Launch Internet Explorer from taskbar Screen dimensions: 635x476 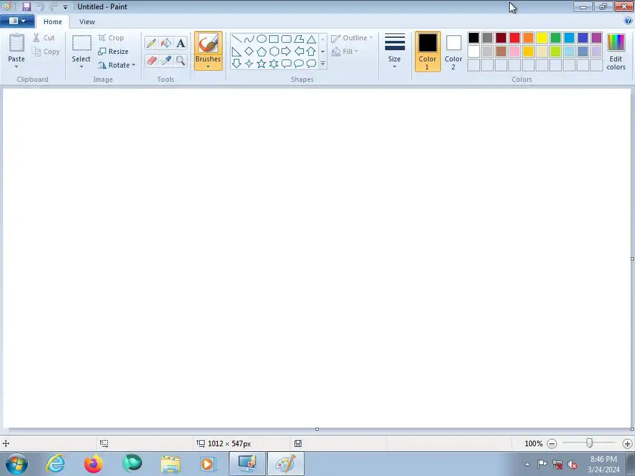pos(55,464)
